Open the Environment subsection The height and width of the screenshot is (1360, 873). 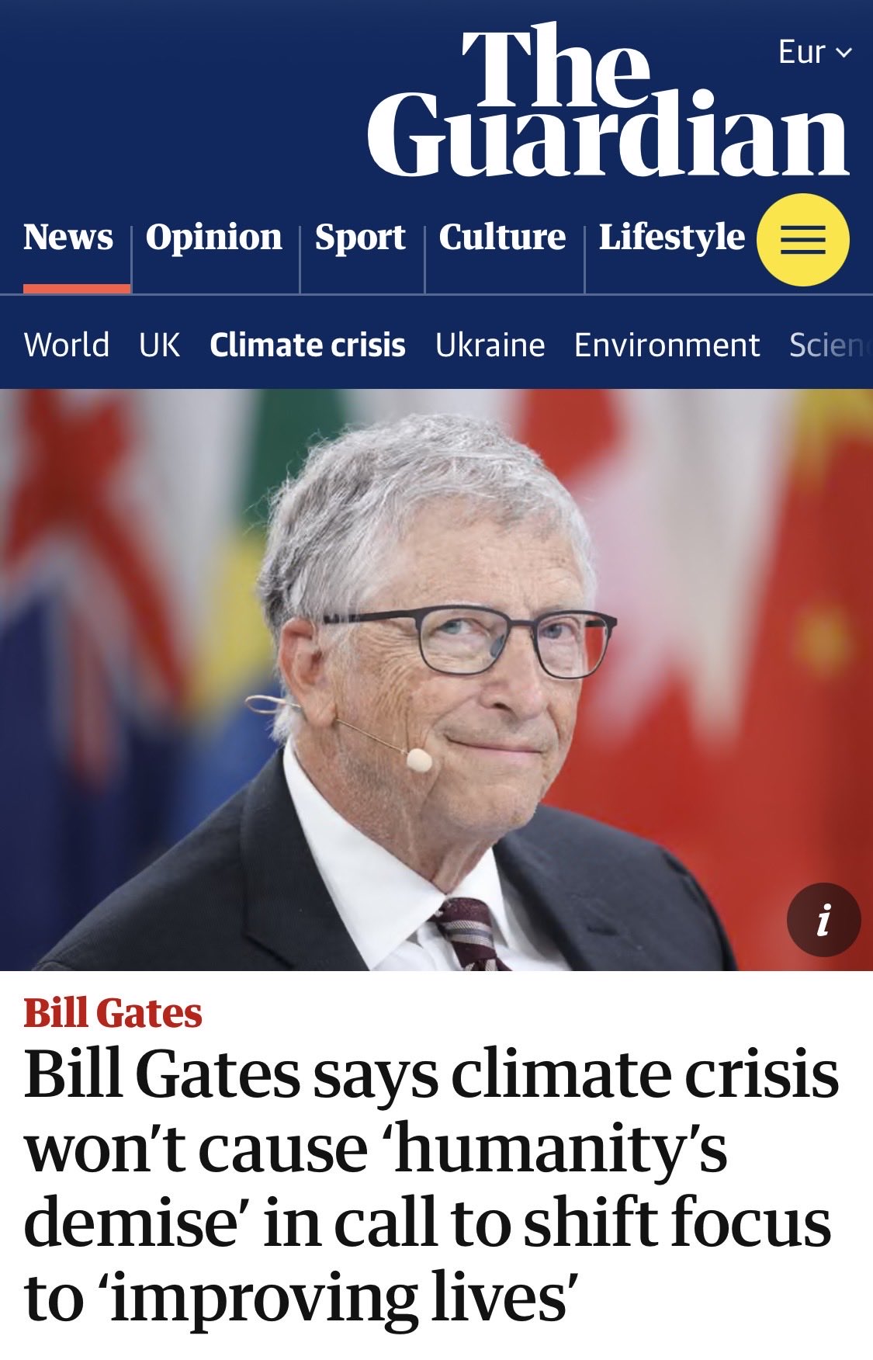tap(667, 345)
